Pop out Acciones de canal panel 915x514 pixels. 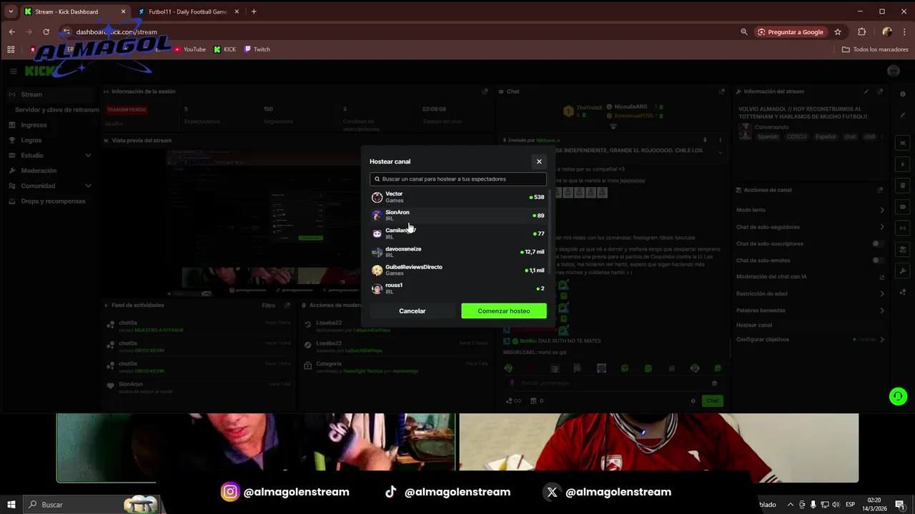pos(880,190)
